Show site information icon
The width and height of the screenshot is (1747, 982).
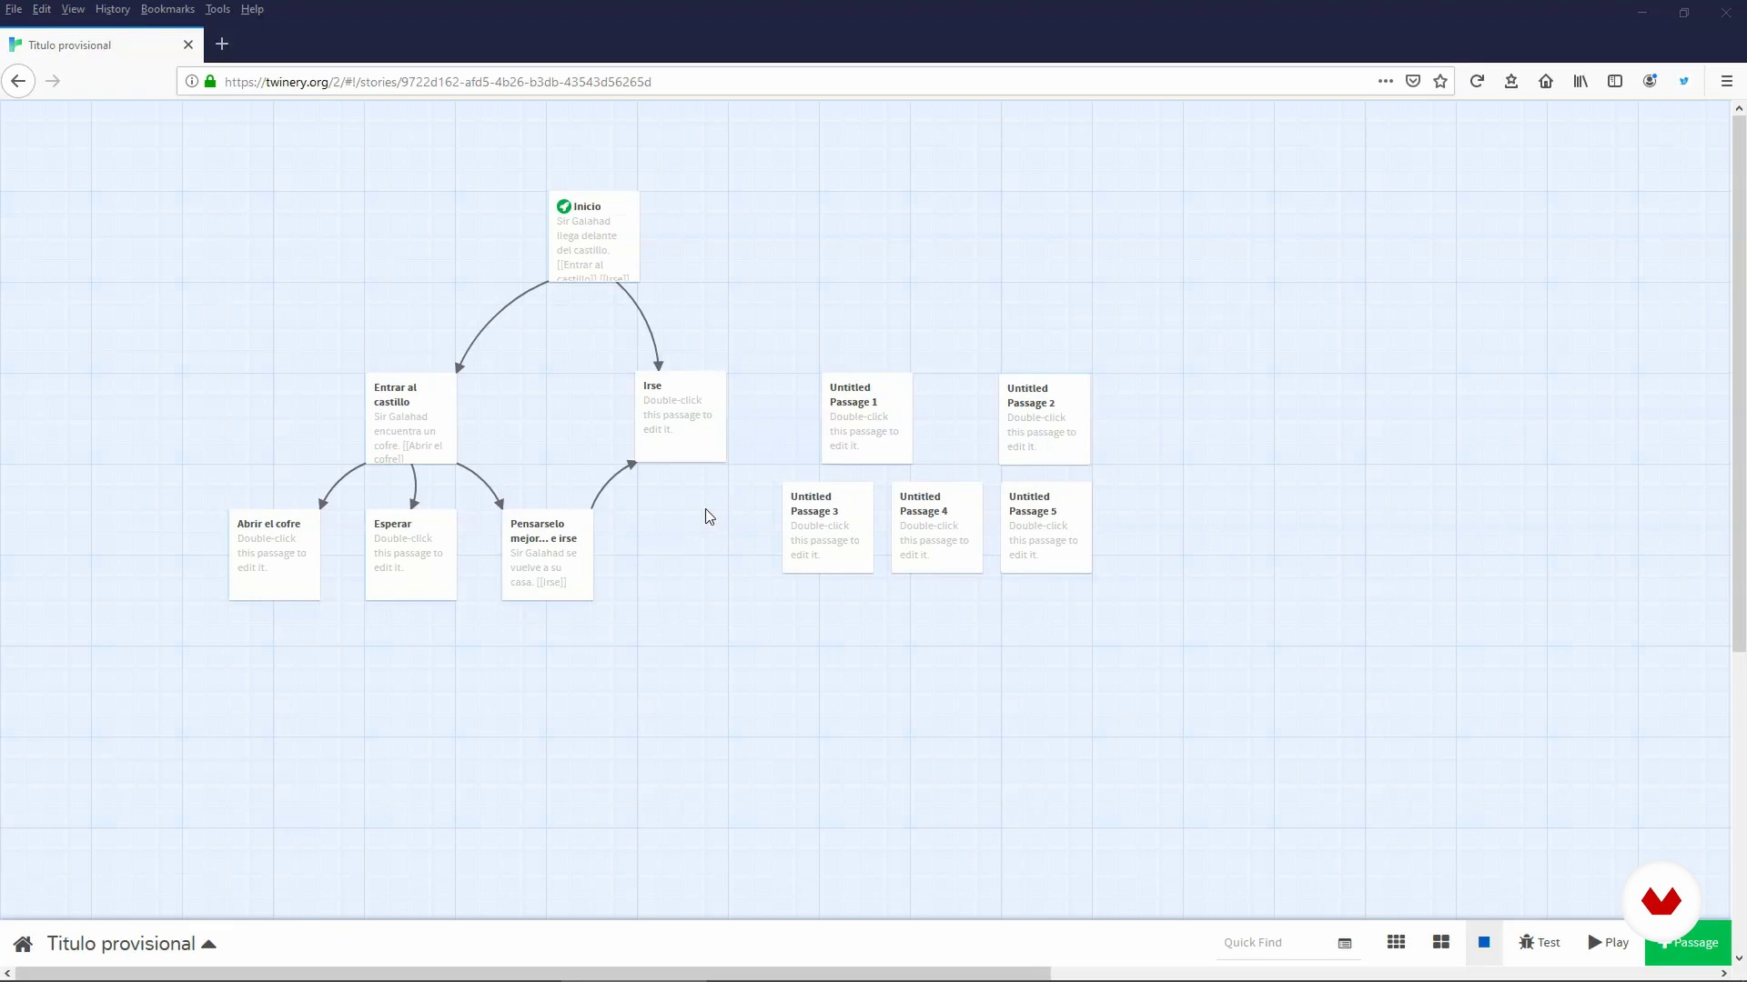[x=192, y=81]
